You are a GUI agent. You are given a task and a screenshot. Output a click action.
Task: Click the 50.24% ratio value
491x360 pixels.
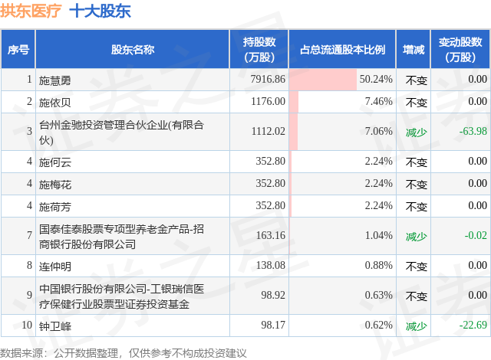[376, 79]
